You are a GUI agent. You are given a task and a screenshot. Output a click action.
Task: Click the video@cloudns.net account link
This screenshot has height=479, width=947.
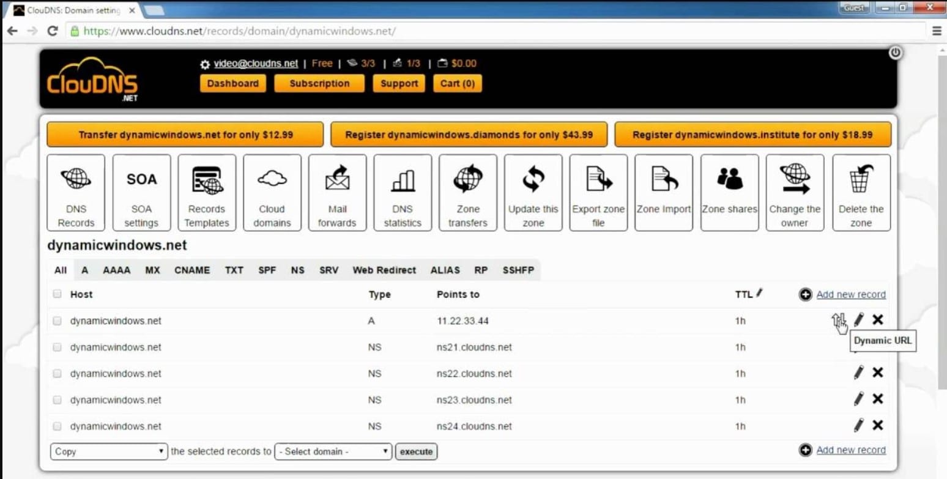256,63
